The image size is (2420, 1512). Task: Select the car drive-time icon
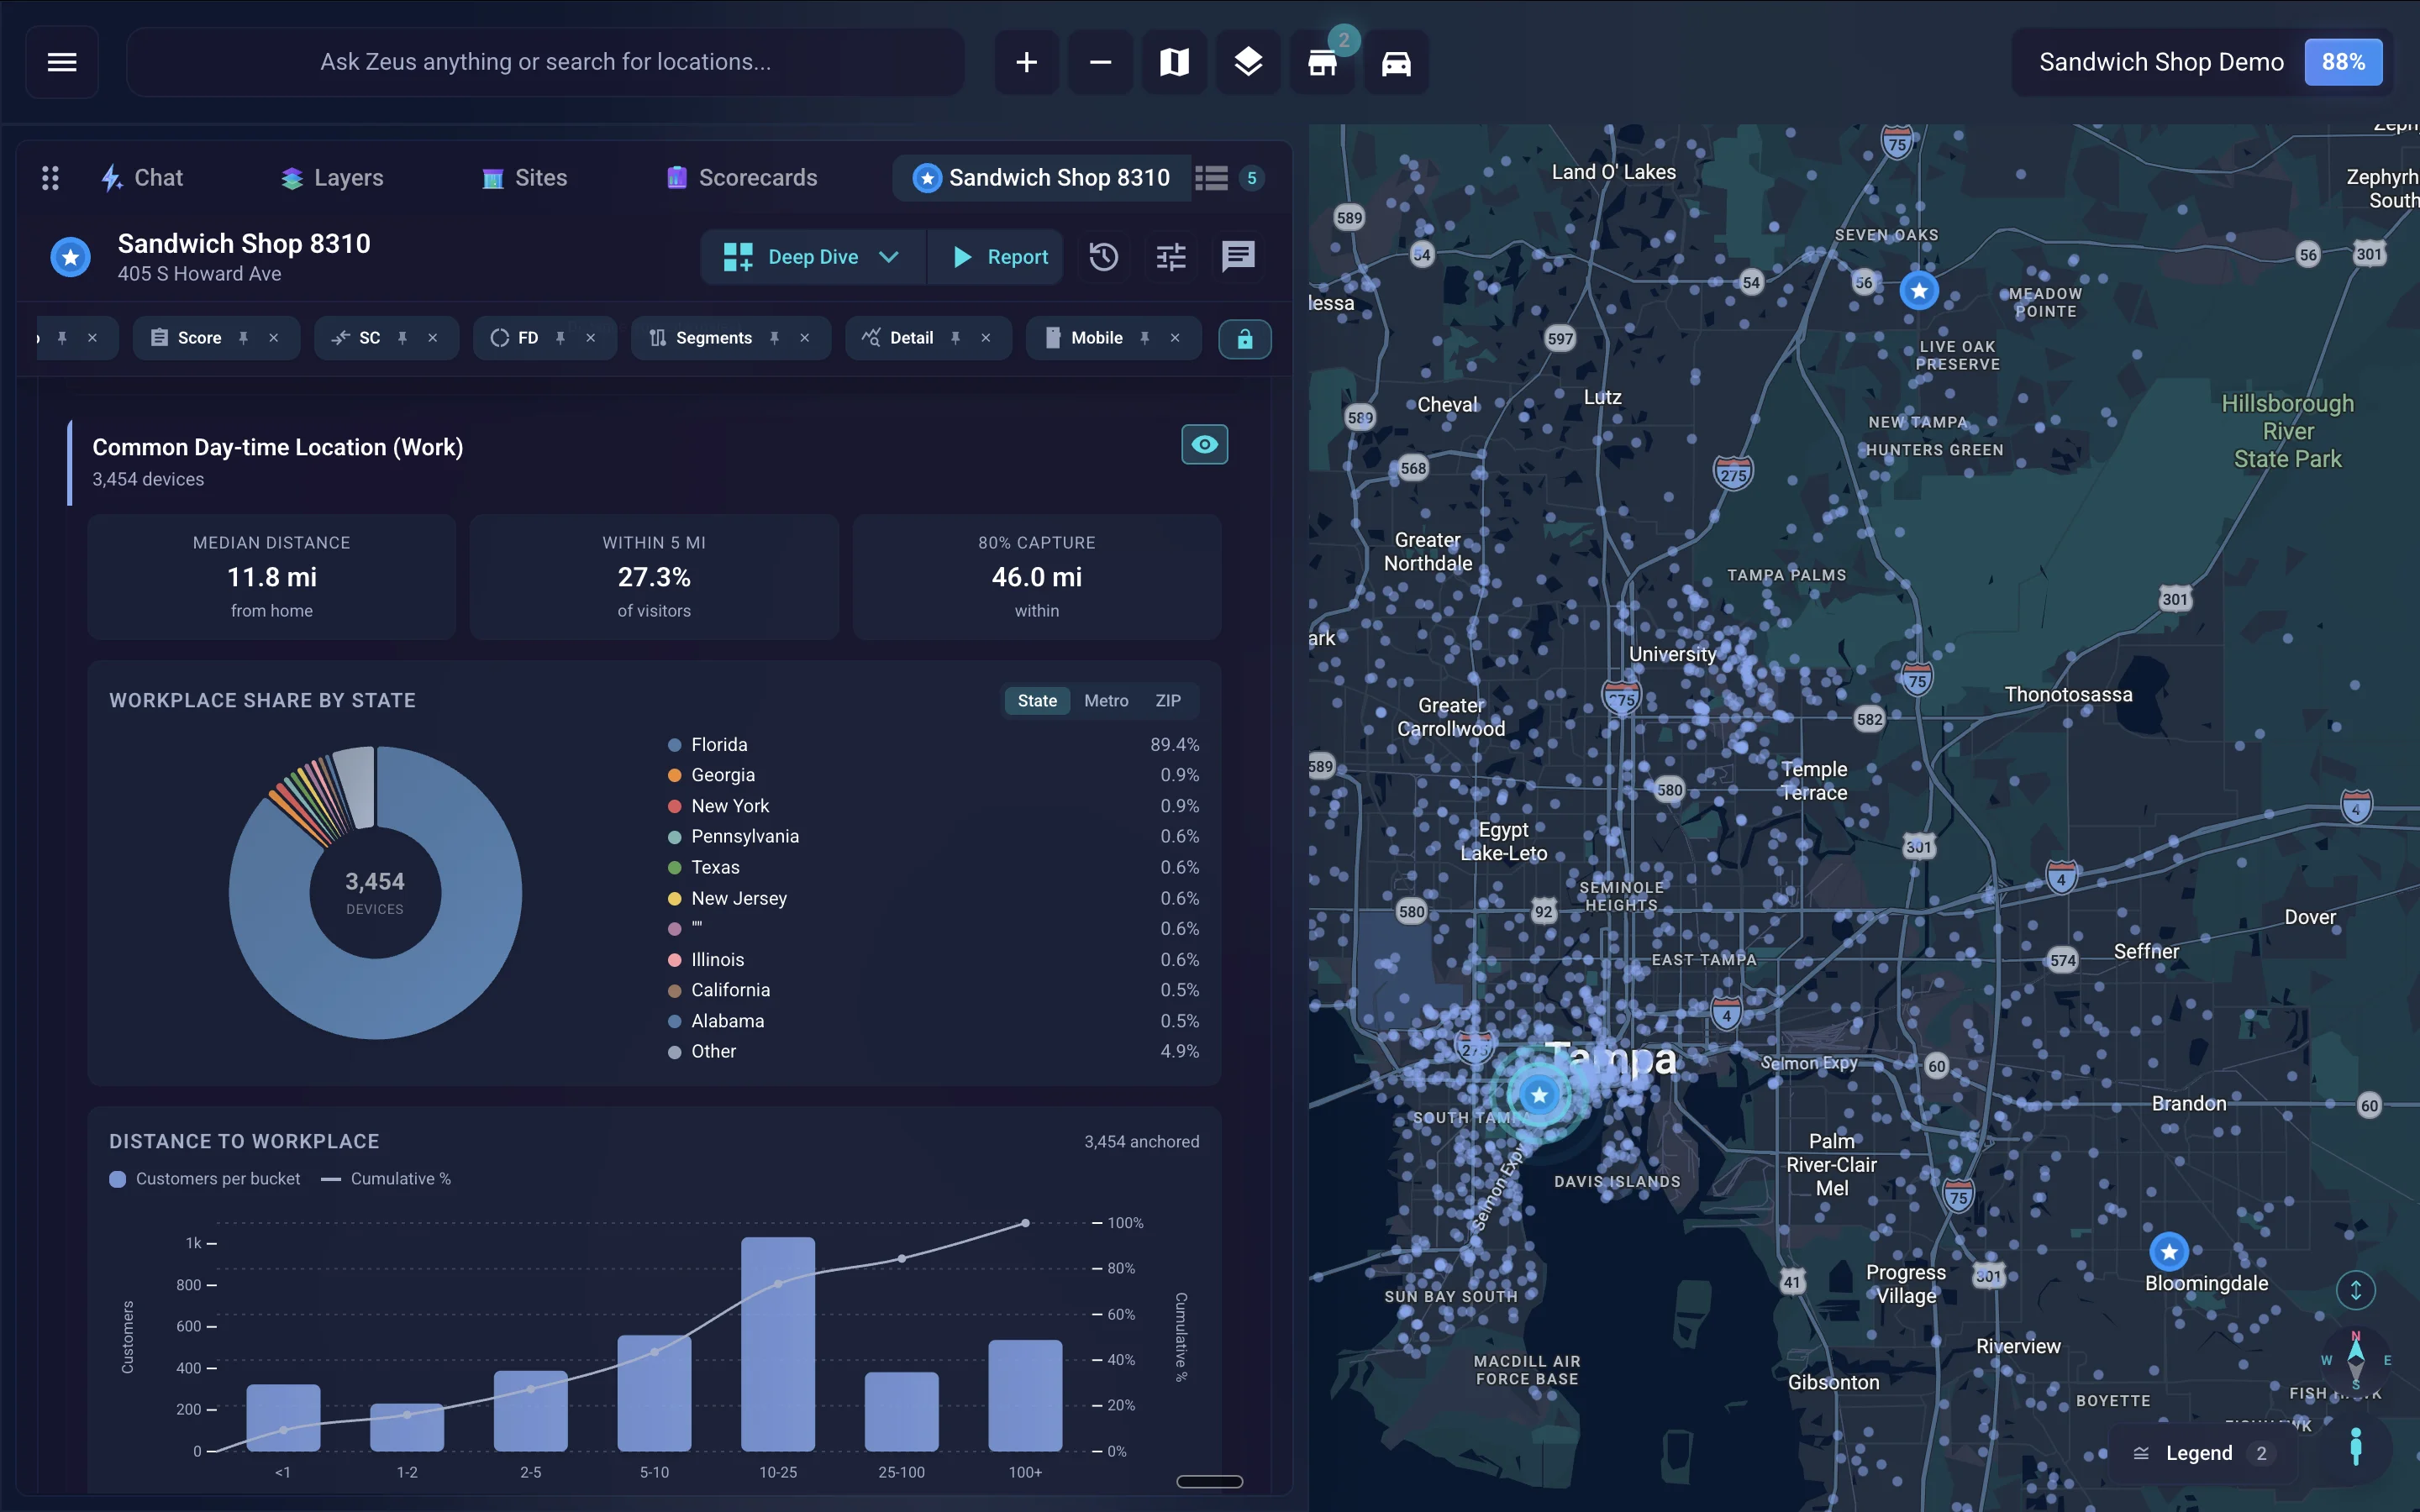point(1396,62)
